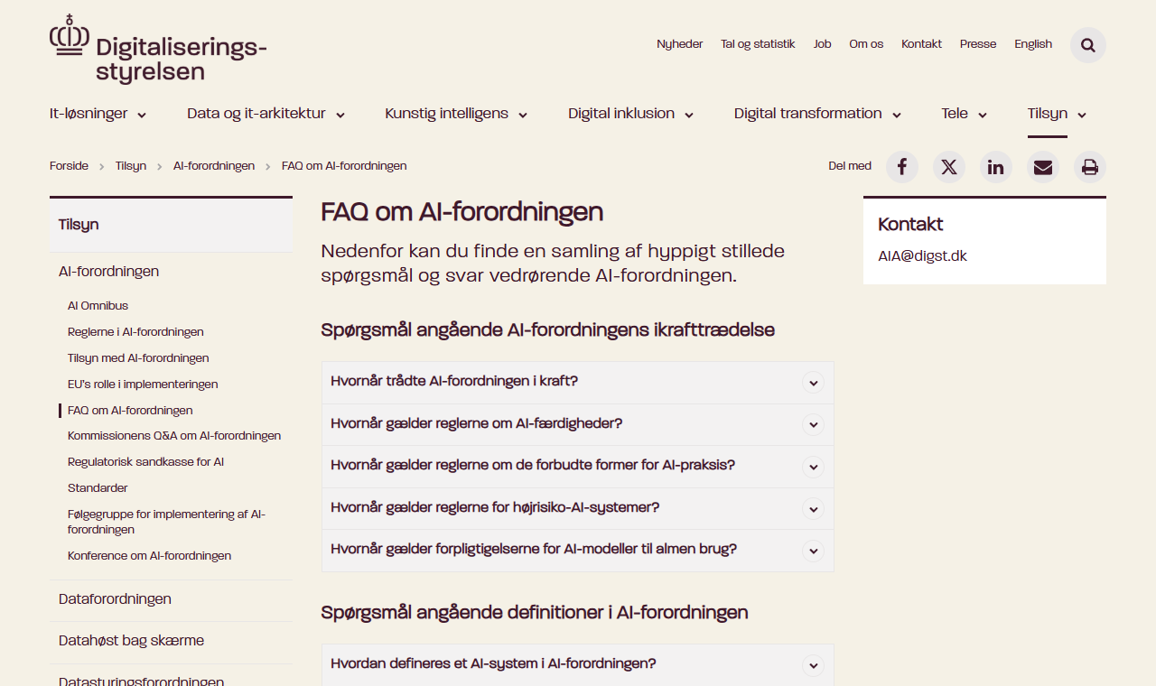Open the It-løsninger dropdown menu
The image size is (1156, 686).
tap(98, 114)
